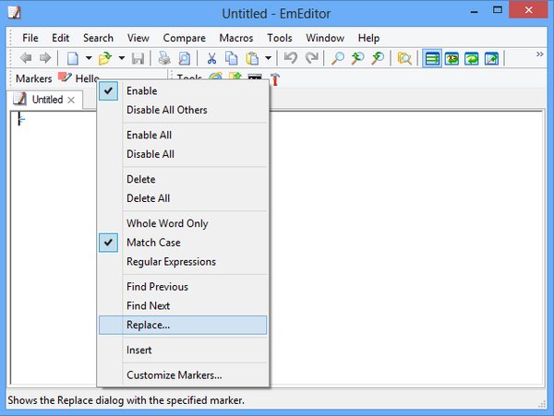The image size is (554, 416).
Task: Cut selection with the scissors icon
Action: click(x=211, y=58)
